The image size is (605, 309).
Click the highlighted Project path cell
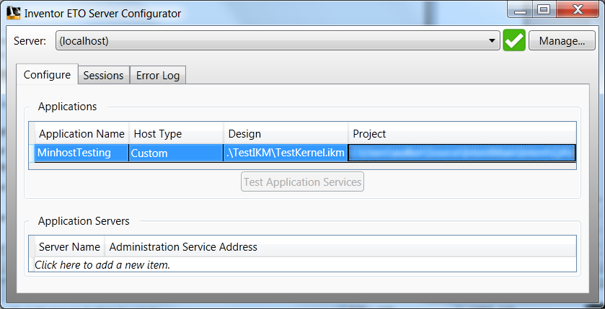coord(462,153)
